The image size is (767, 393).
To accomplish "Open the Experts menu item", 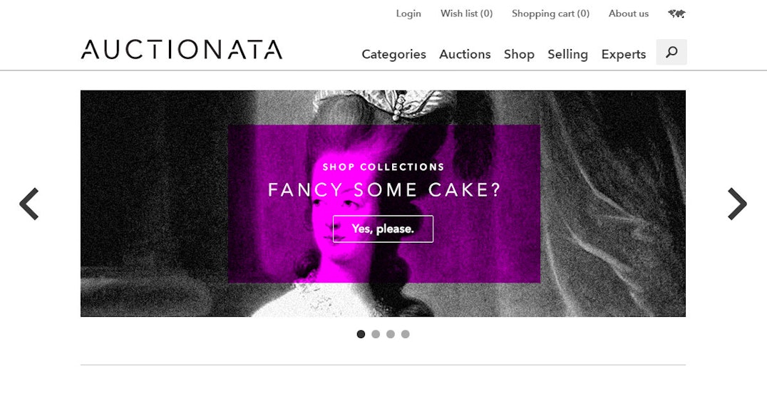I will 624,54.
